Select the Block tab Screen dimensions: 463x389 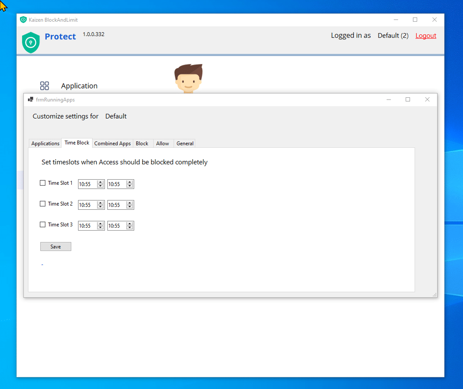click(x=142, y=144)
